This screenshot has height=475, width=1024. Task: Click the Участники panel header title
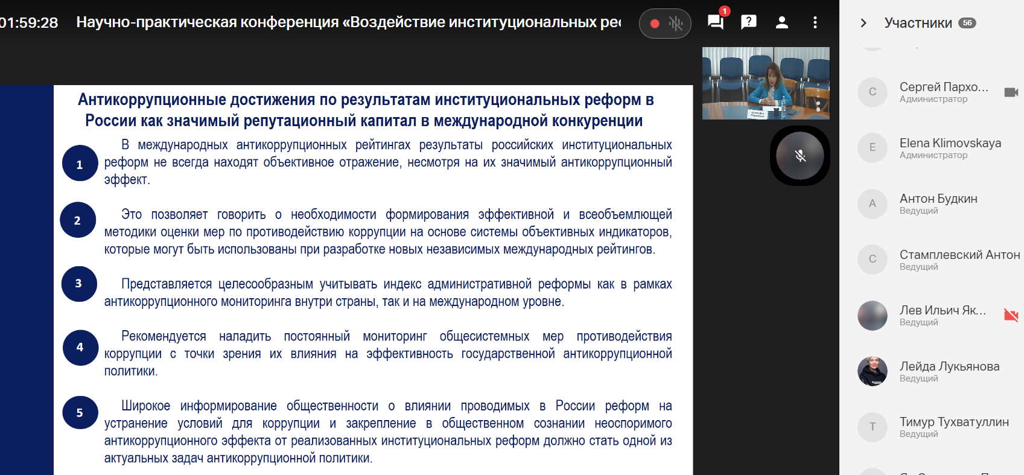tap(918, 23)
